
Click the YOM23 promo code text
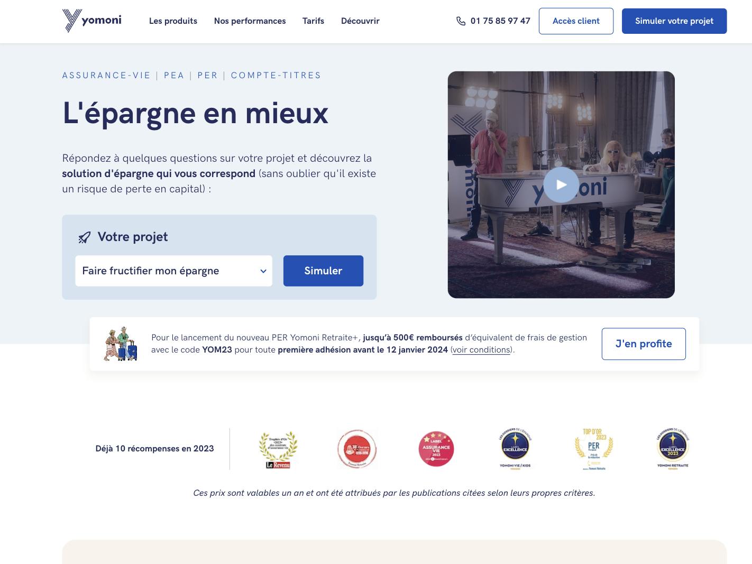point(217,350)
